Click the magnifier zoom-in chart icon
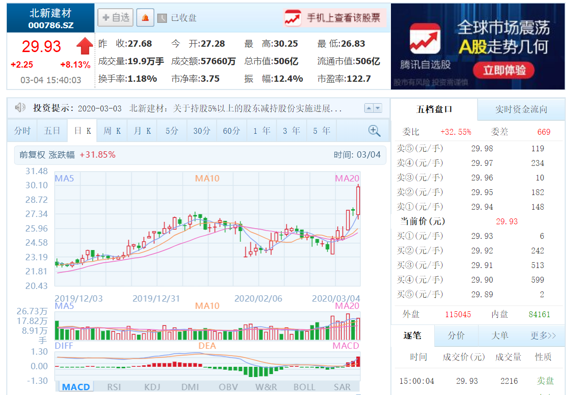 coord(374,131)
